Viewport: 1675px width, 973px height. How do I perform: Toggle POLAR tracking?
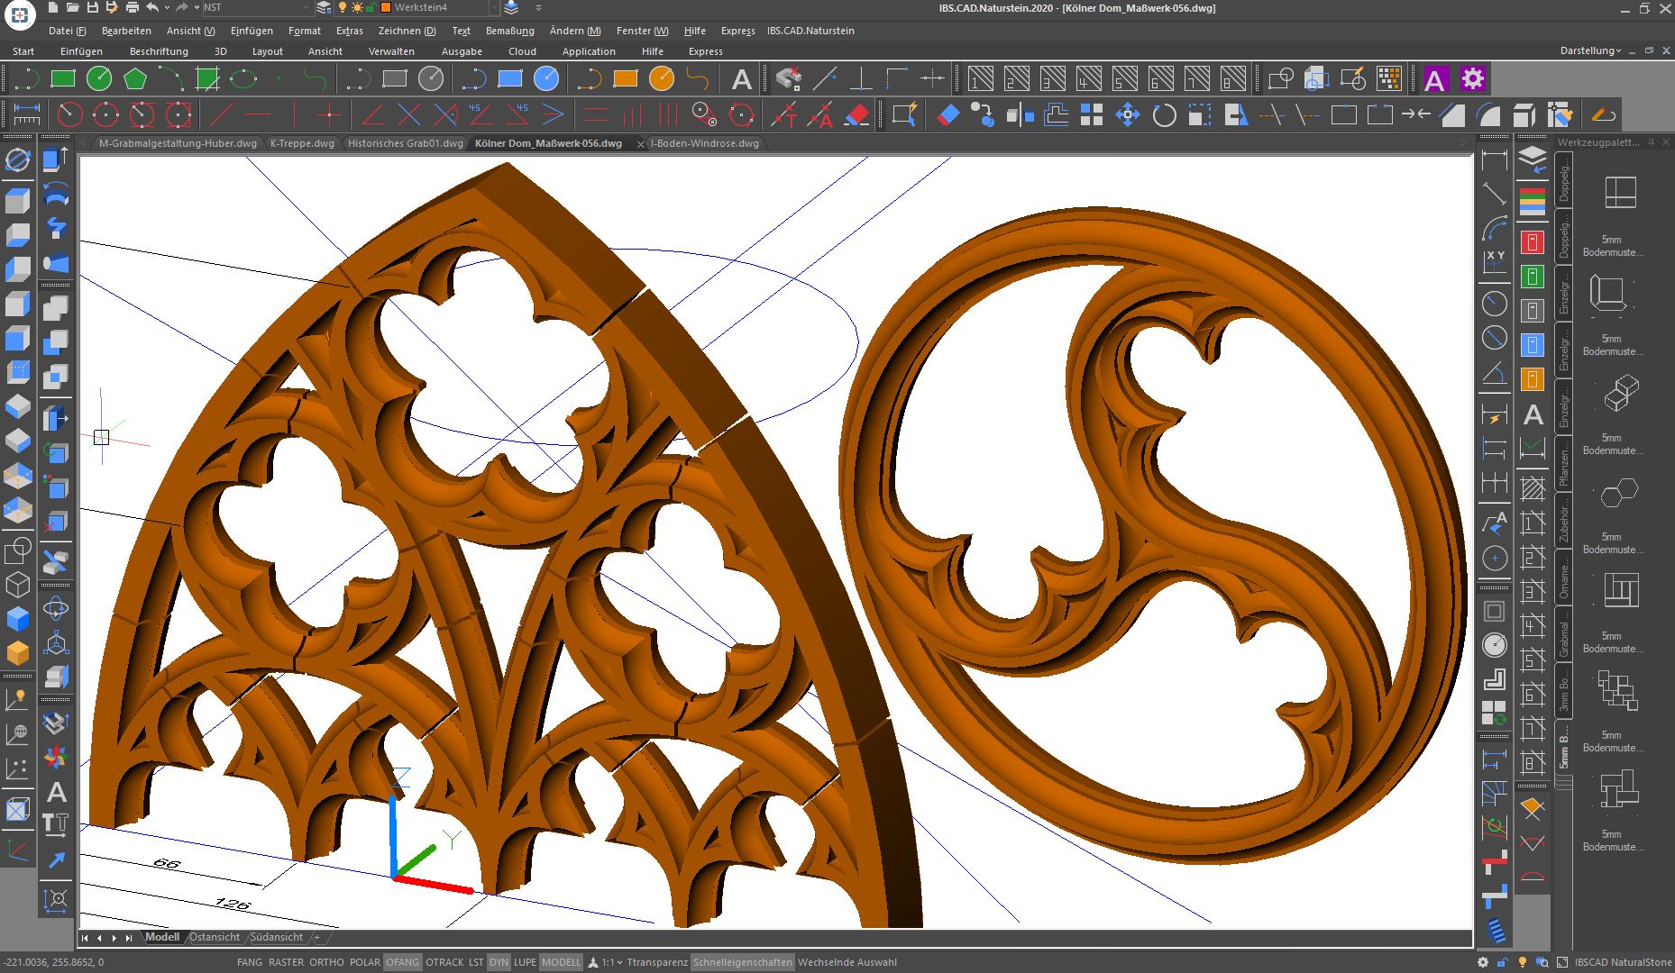pos(365,962)
